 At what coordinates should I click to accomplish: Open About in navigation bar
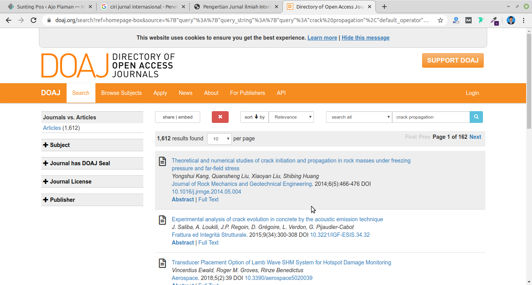point(211,93)
